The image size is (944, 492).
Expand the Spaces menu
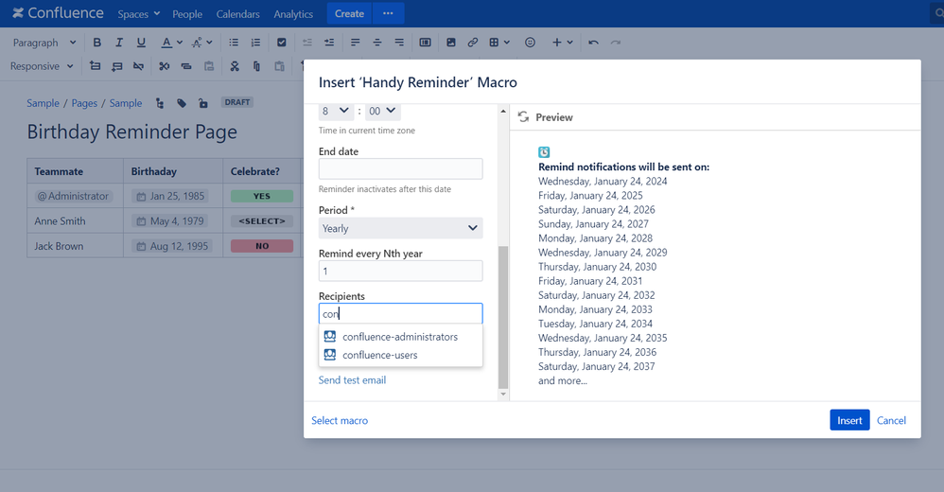(x=138, y=14)
